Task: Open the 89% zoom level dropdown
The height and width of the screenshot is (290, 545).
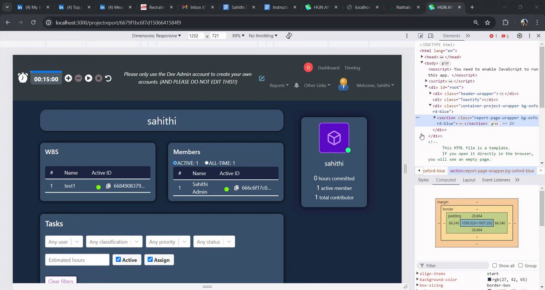Action: pyautogui.click(x=238, y=36)
